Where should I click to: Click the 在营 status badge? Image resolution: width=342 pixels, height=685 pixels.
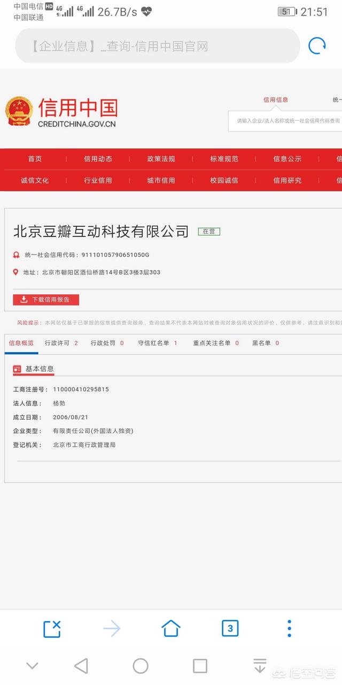[209, 231]
